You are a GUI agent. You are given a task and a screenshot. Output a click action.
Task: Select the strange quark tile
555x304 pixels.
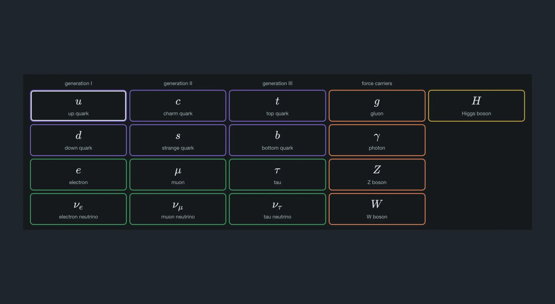(178, 140)
